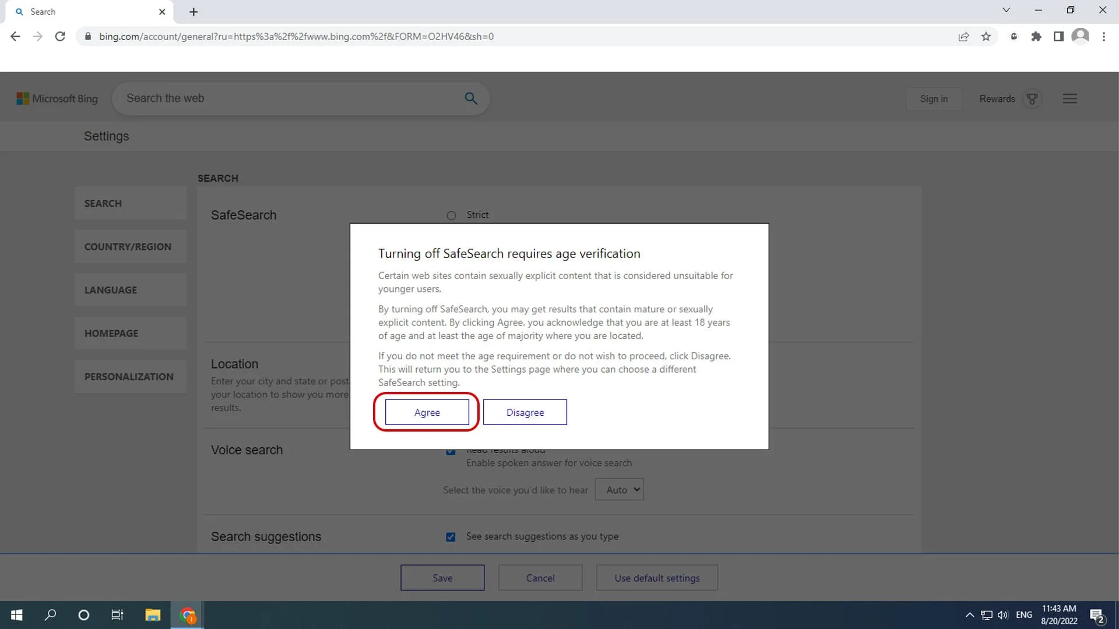Click the ENG language indicator
The width and height of the screenshot is (1119, 629).
[x=1024, y=615]
